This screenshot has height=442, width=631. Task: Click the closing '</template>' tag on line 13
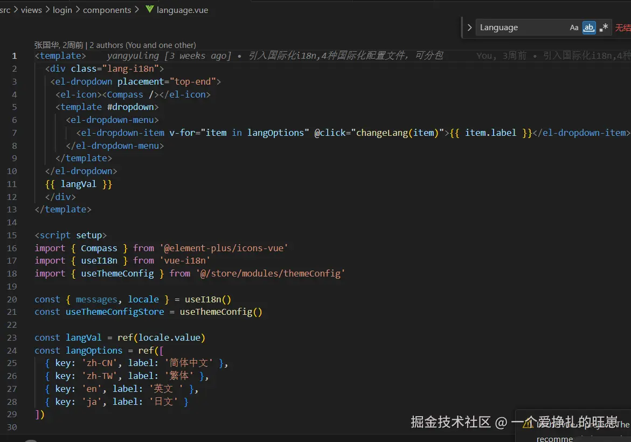(63, 209)
